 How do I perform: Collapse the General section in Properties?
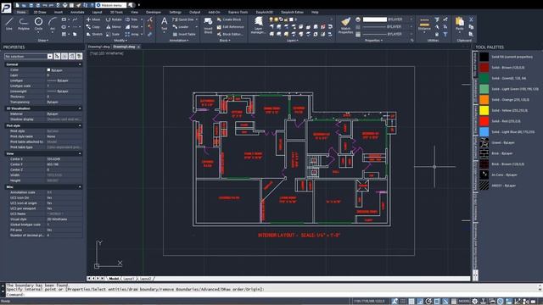(x=80, y=64)
